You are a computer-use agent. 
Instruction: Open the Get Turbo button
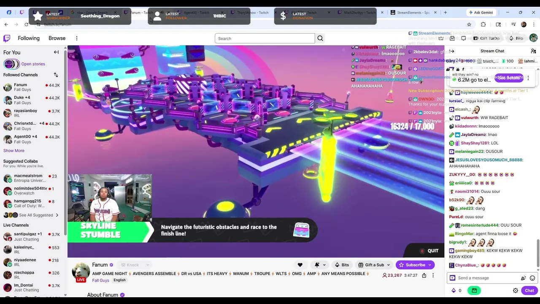[x=486, y=38]
